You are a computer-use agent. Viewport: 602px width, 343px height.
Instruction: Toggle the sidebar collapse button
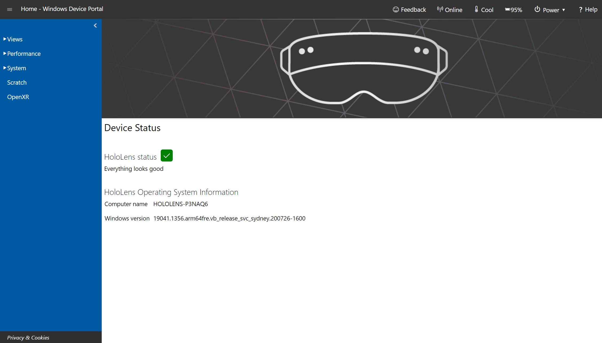pyautogui.click(x=96, y=26)
